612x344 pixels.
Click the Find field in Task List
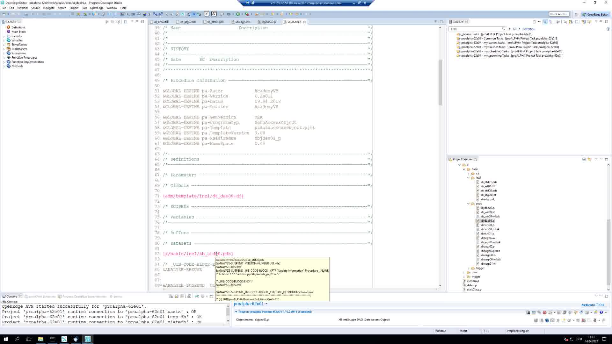477,29
